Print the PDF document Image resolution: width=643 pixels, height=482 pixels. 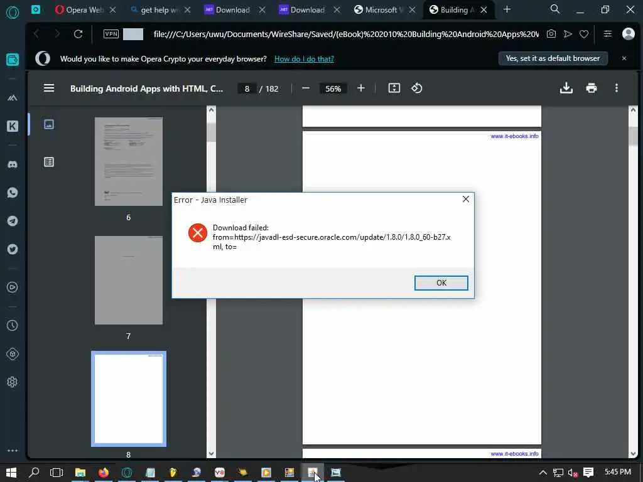pyautogui.click(x=592, y=88)
